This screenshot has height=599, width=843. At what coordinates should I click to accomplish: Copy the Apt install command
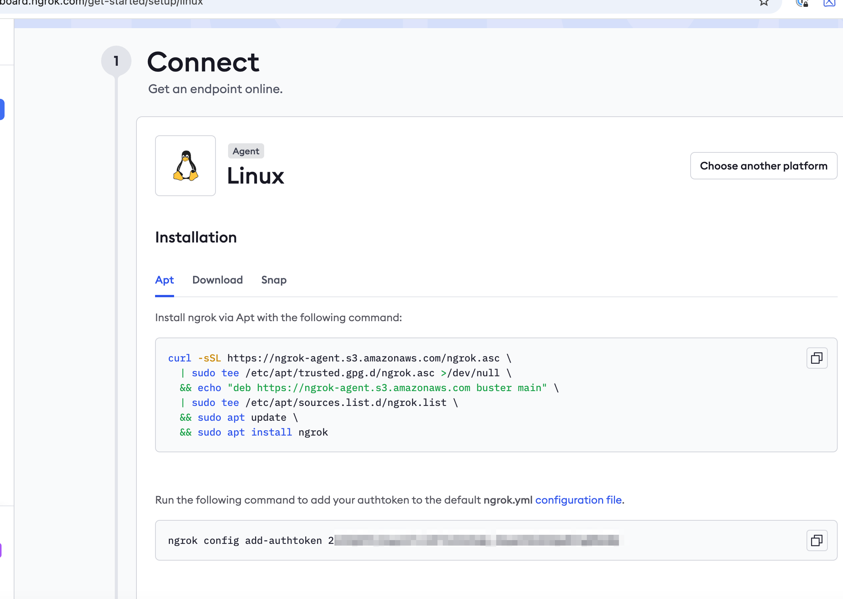point(816,358)
